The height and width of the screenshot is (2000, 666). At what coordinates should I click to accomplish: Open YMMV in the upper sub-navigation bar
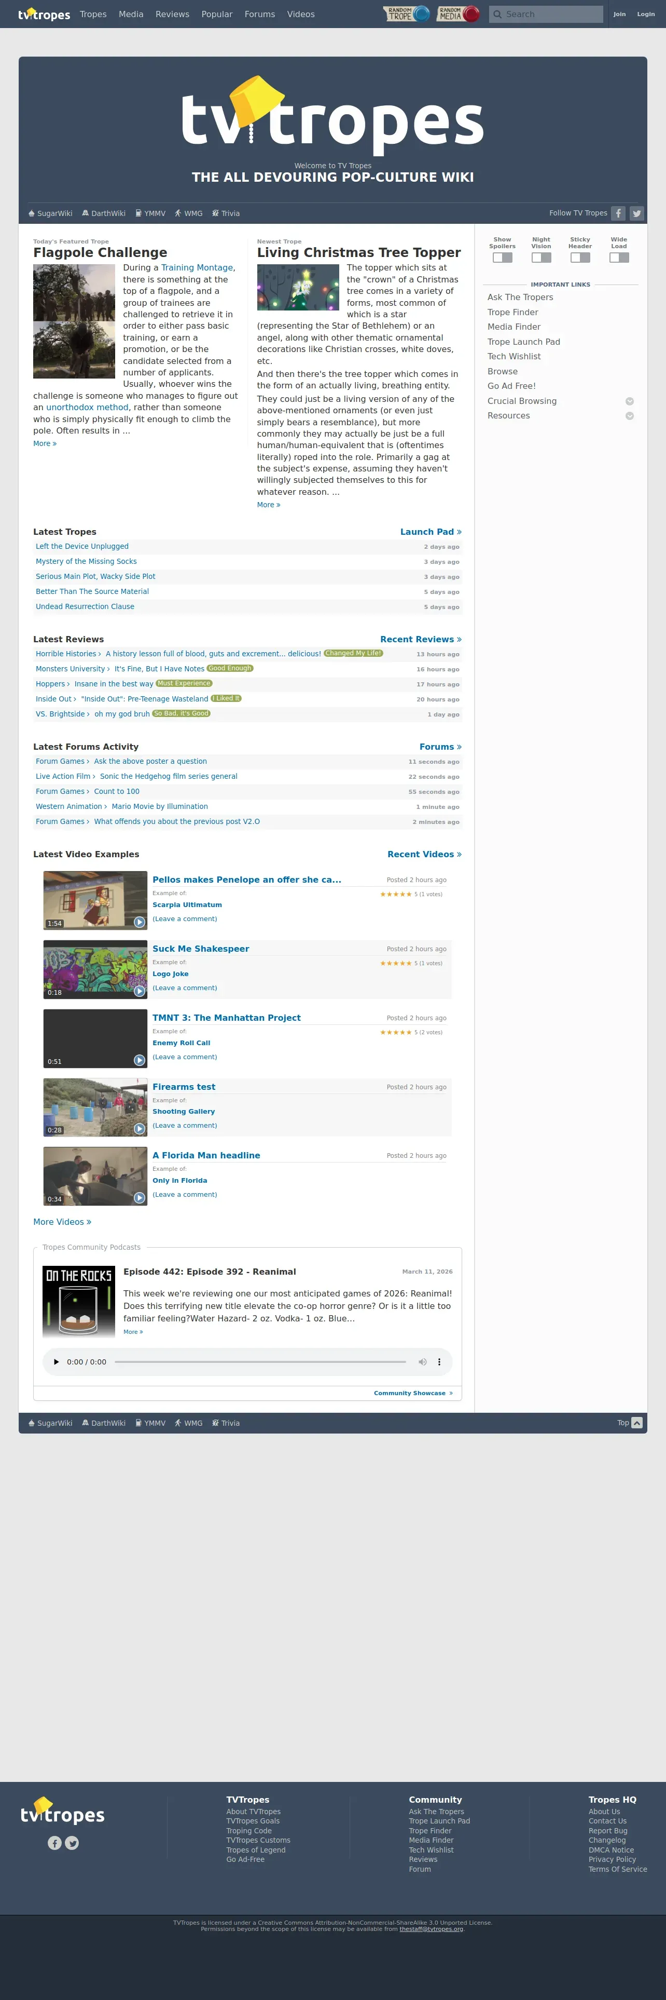150,213
